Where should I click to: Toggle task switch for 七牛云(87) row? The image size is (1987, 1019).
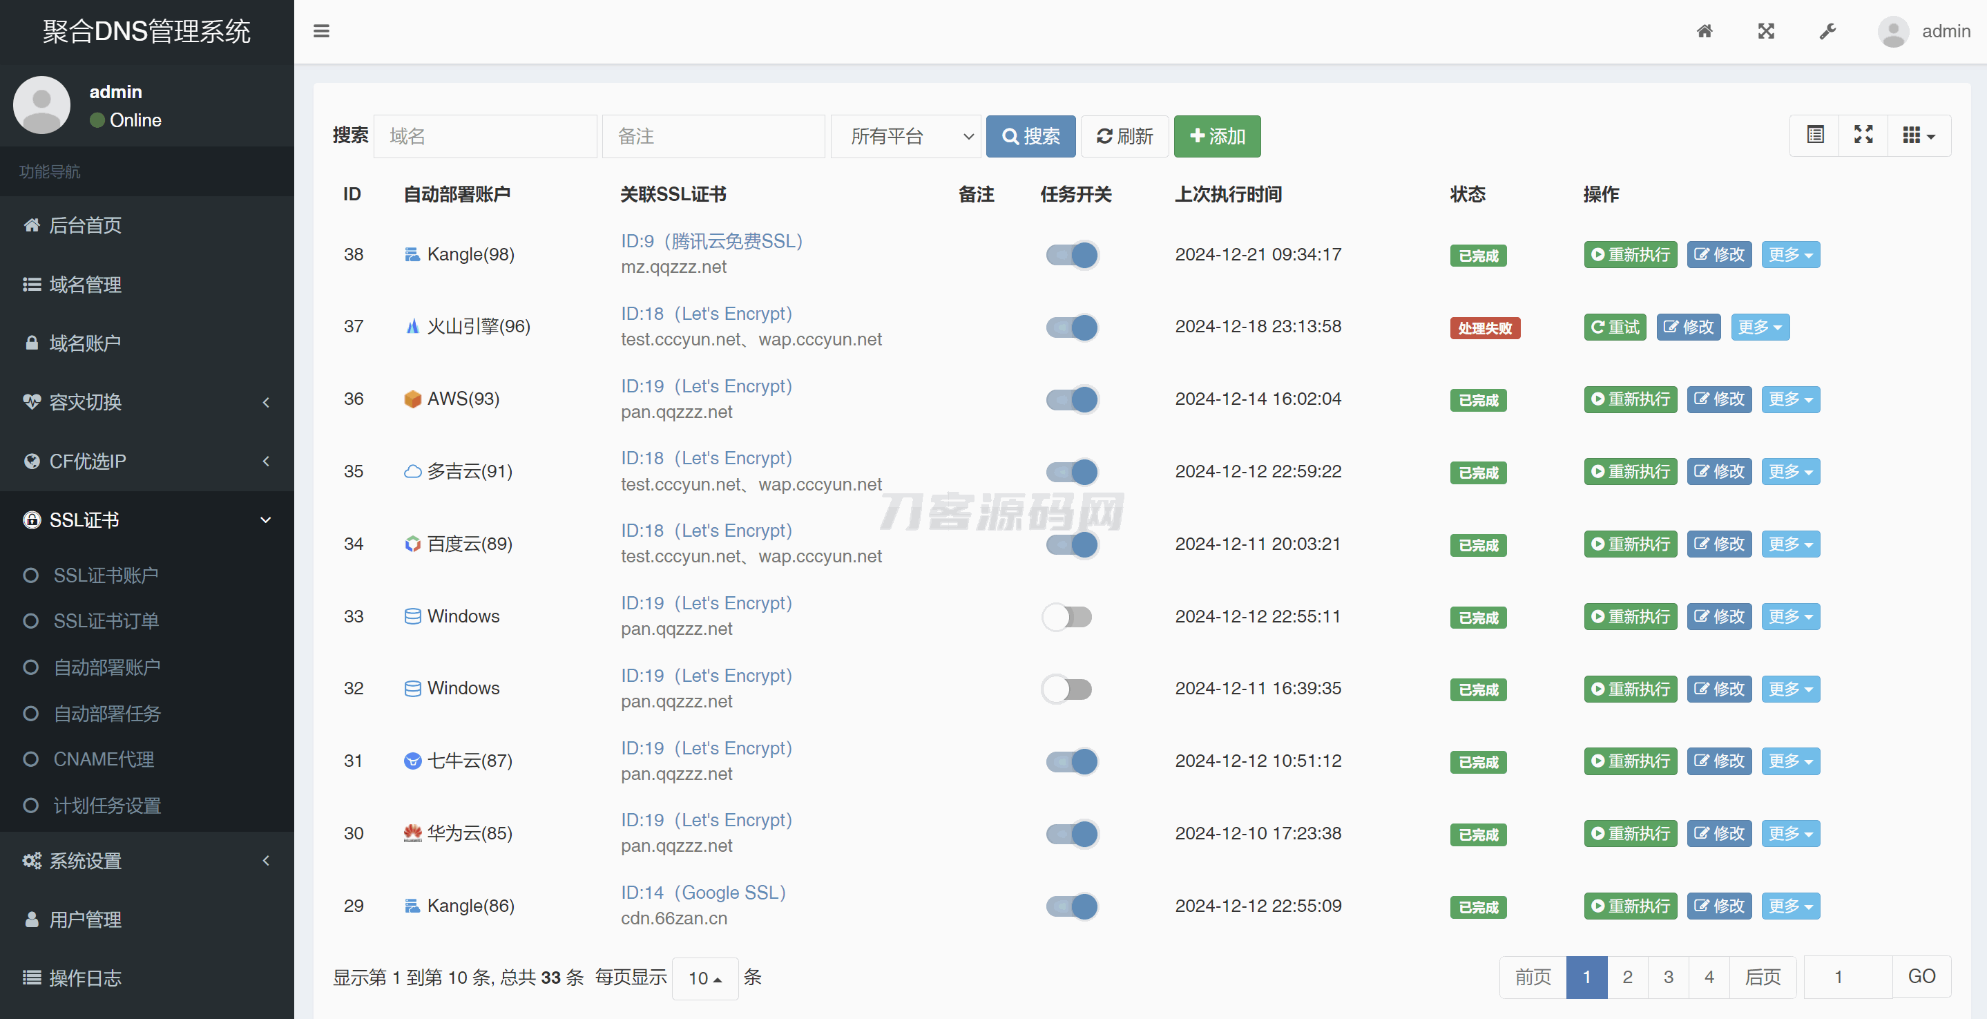tap(1071, 761)
